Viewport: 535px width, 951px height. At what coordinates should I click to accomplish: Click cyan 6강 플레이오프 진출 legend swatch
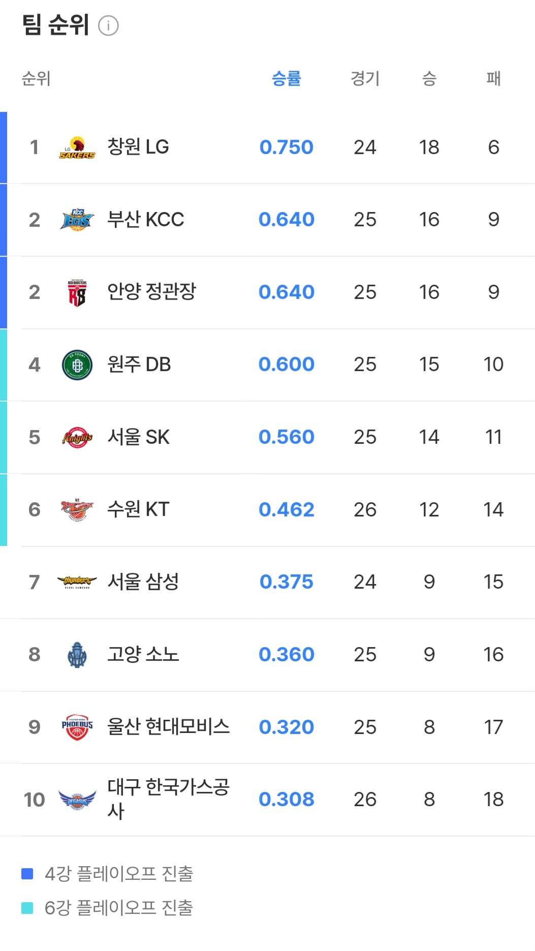click(x=27, y=908)
